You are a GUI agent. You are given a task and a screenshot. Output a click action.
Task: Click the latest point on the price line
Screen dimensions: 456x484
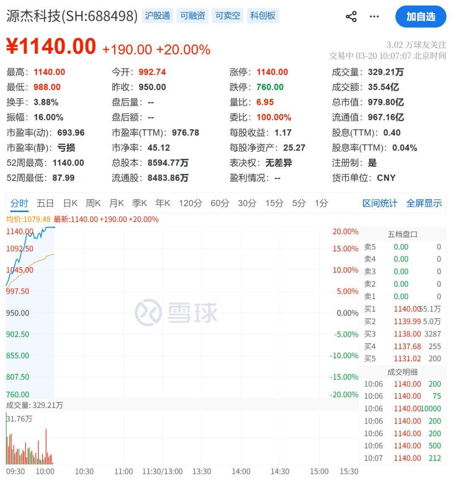coord(54,227)
